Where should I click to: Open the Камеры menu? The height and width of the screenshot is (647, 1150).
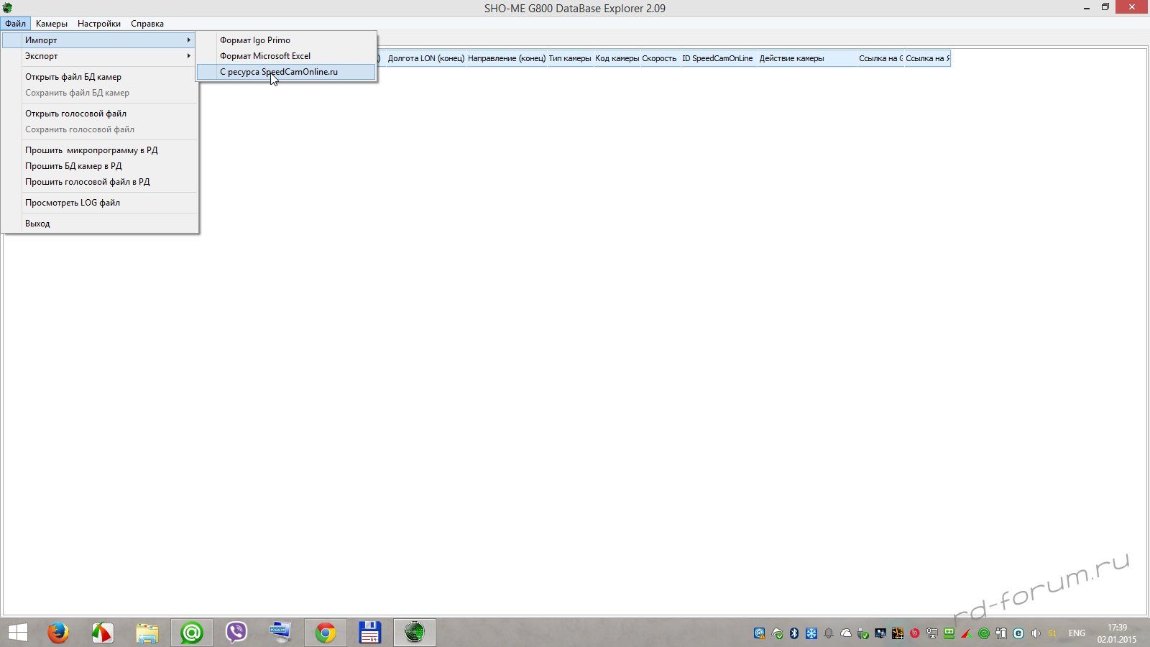pyautogui.click(x=52, y=24)
